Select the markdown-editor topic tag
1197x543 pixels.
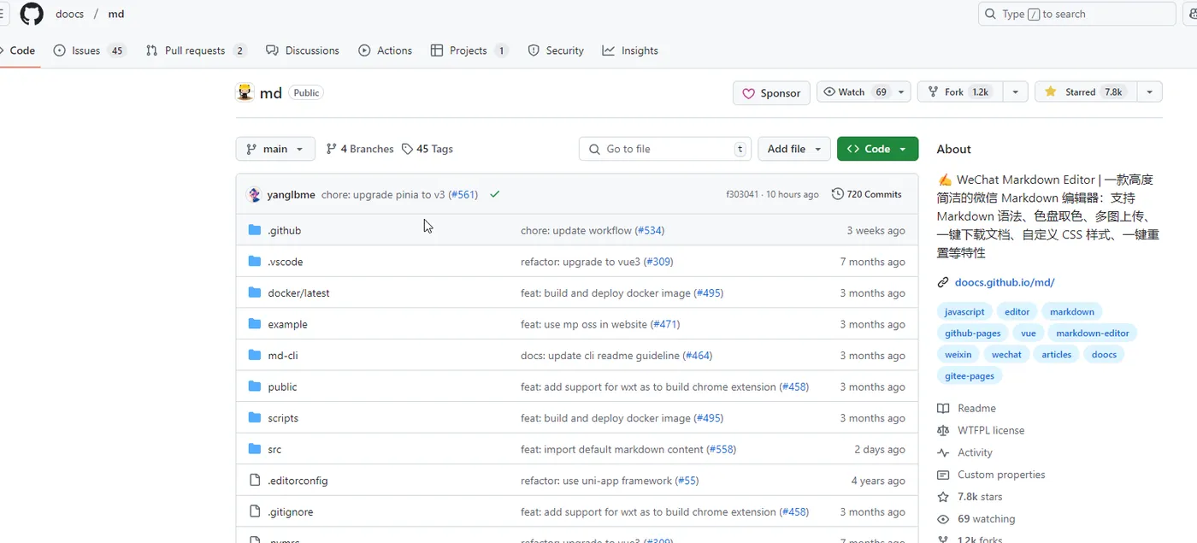1092,333
